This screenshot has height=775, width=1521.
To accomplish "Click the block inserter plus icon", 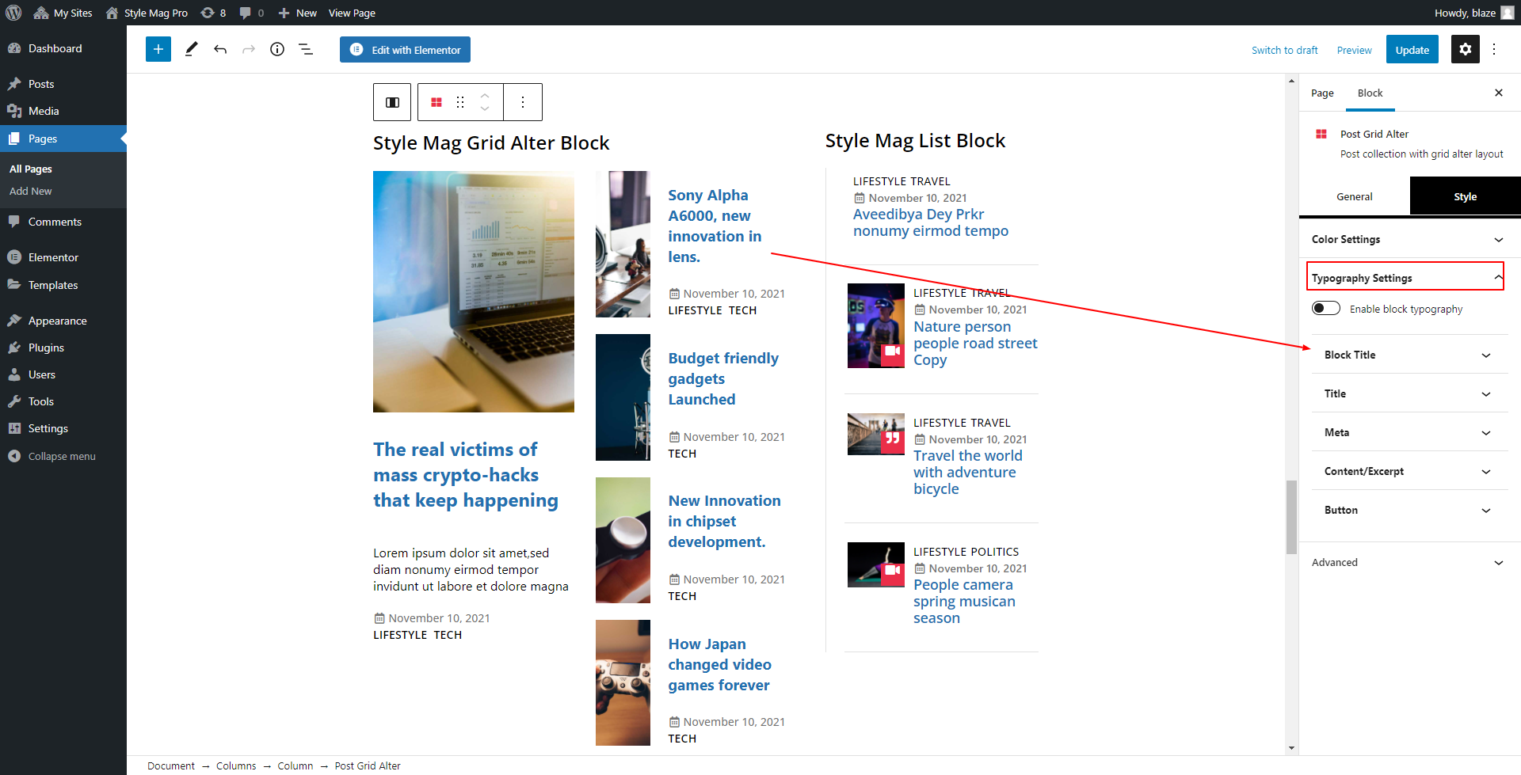I will [x=158, y=49].
